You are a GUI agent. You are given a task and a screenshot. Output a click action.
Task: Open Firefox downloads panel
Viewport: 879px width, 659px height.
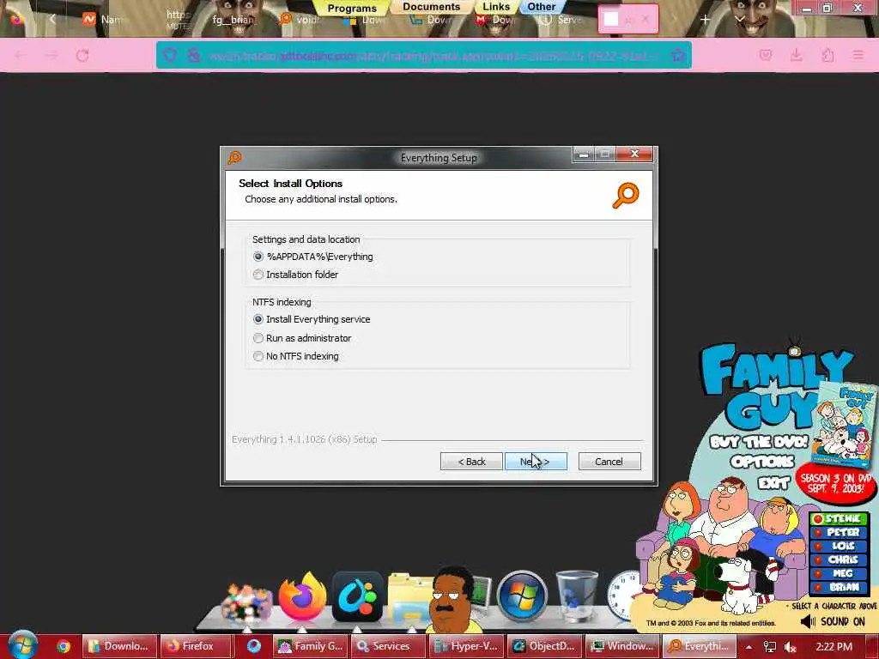pyautogui.click(x=796, y=55)
